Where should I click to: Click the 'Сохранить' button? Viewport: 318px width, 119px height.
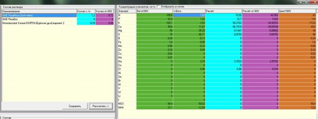[x=75, y=106]
